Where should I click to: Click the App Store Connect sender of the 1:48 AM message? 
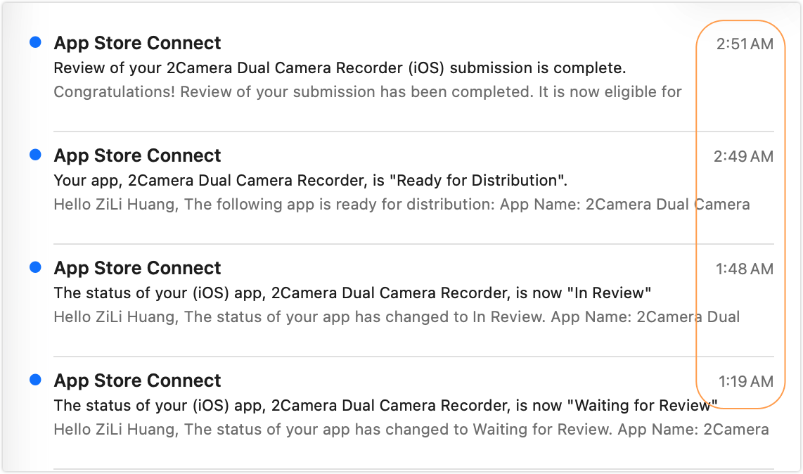click(137, 268)
